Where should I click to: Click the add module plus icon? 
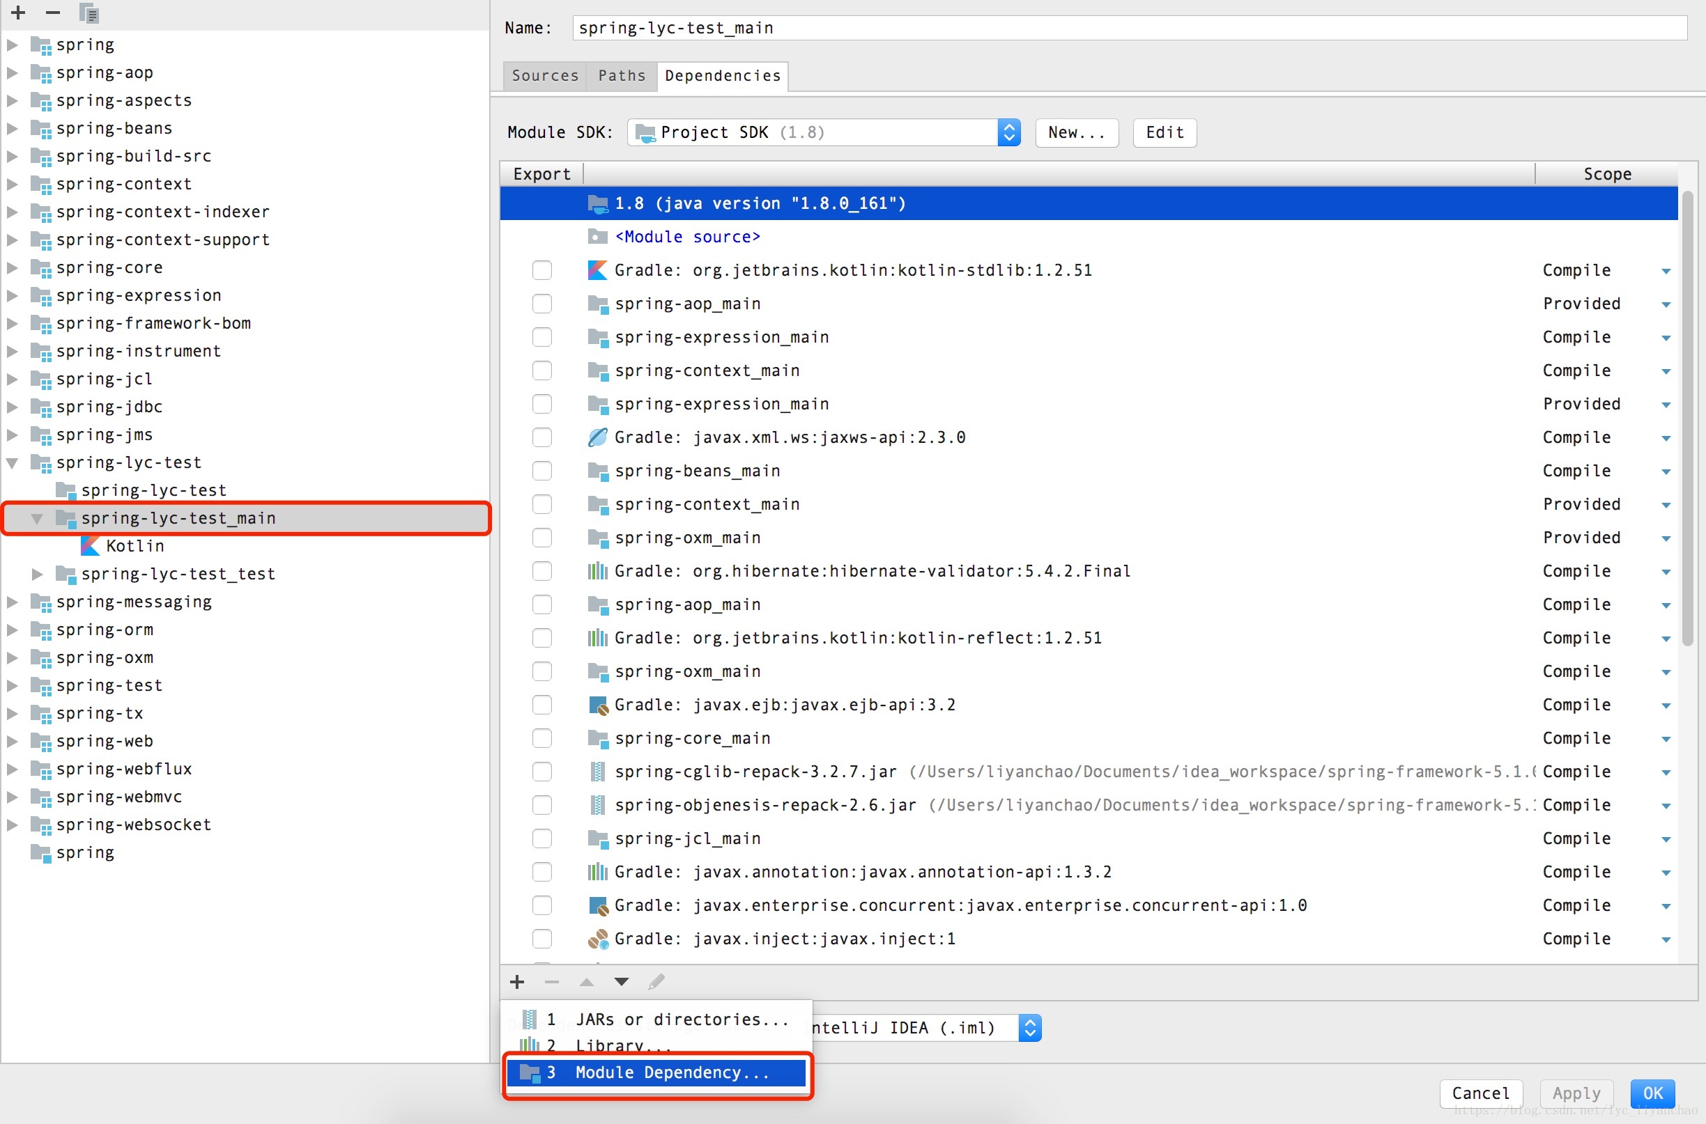tap(19, 12)
